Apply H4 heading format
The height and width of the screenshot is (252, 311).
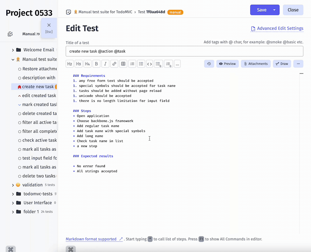[88, 64]
